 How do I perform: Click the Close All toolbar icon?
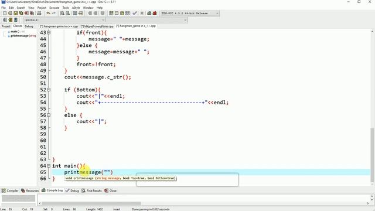coord(32,13)
